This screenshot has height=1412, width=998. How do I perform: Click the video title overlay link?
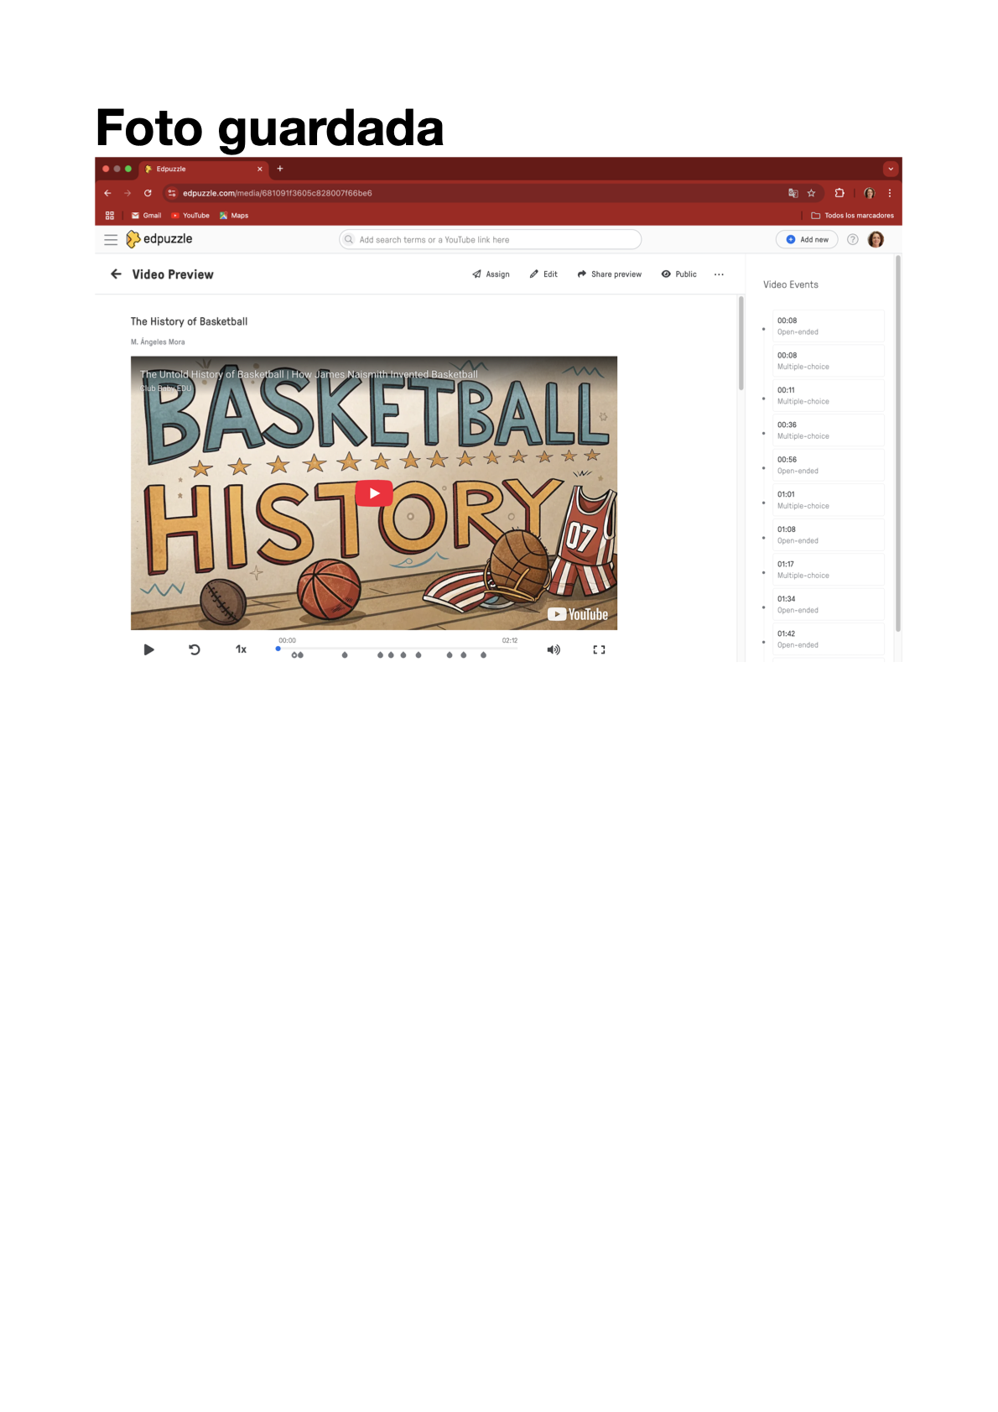point(309,374)
